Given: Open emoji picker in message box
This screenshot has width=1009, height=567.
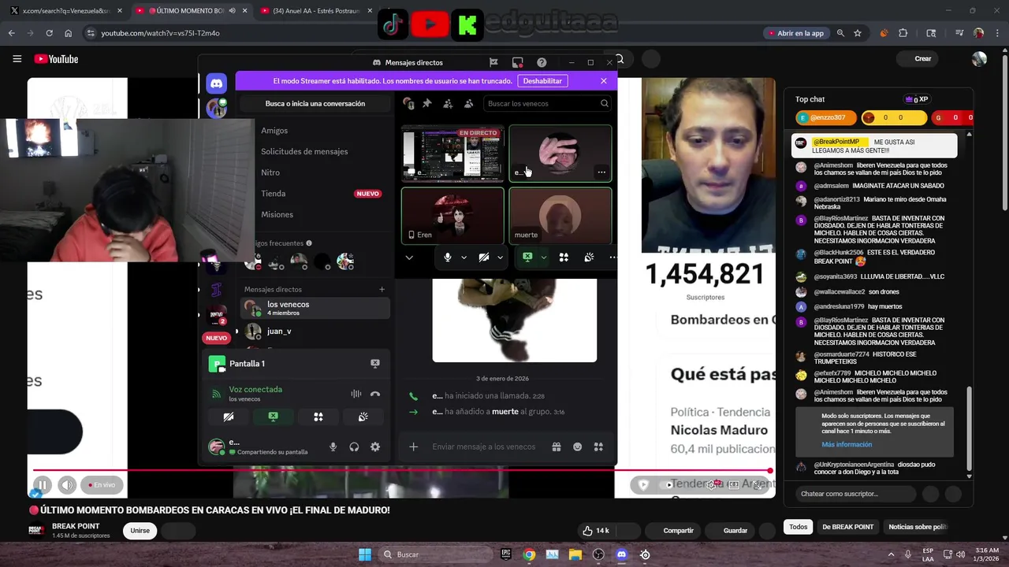Looking at the screenshot, I should pyautogui.click(x=578, y=447).
